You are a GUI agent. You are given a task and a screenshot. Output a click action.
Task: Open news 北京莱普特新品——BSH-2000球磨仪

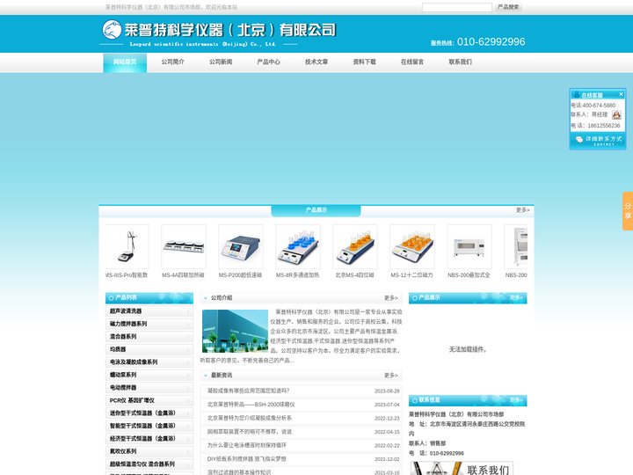[251, 405]
